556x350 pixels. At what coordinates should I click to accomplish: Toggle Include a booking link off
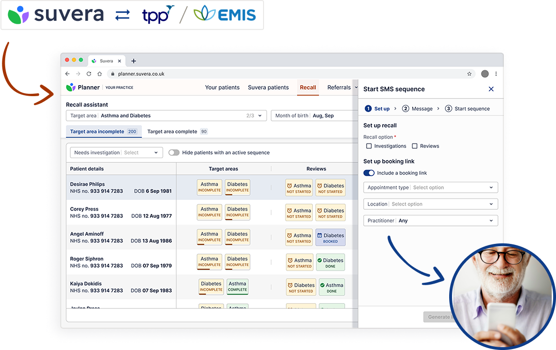click(369, 173)
